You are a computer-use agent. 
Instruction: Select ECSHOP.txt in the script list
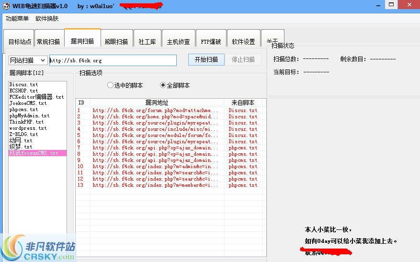(x=37, y=91)
